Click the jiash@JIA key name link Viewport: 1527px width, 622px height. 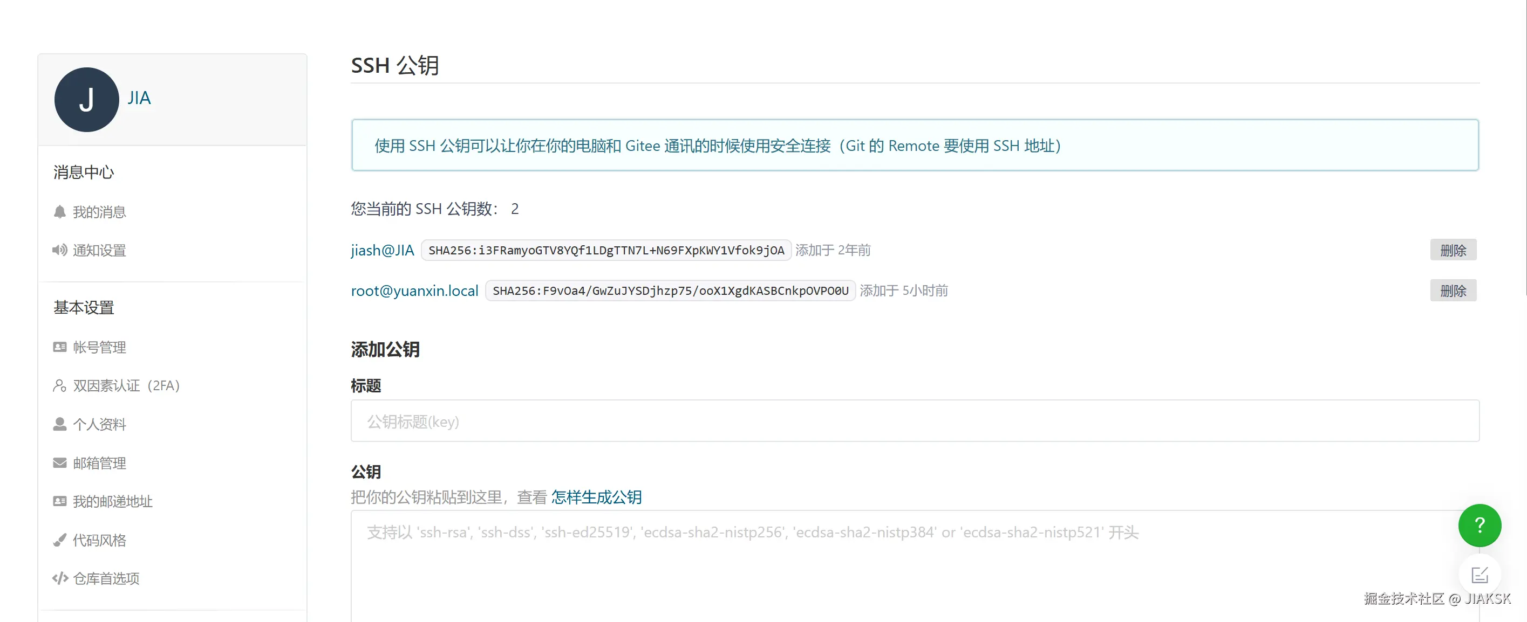382,250
